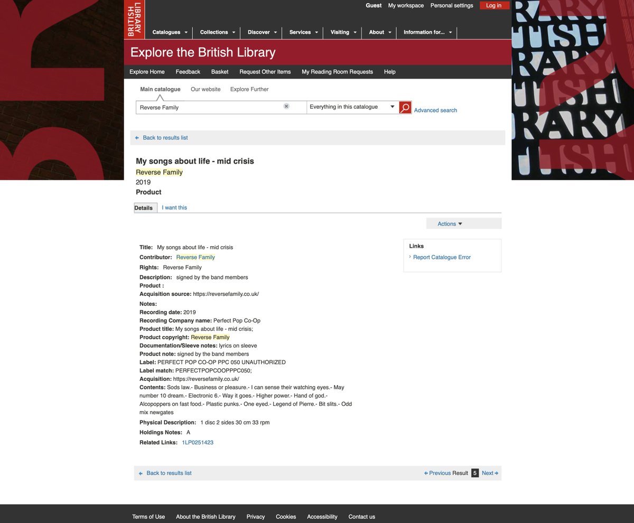Click the Reverse Family contributor link
634x523 pixels.
click(x=195, y=257)
